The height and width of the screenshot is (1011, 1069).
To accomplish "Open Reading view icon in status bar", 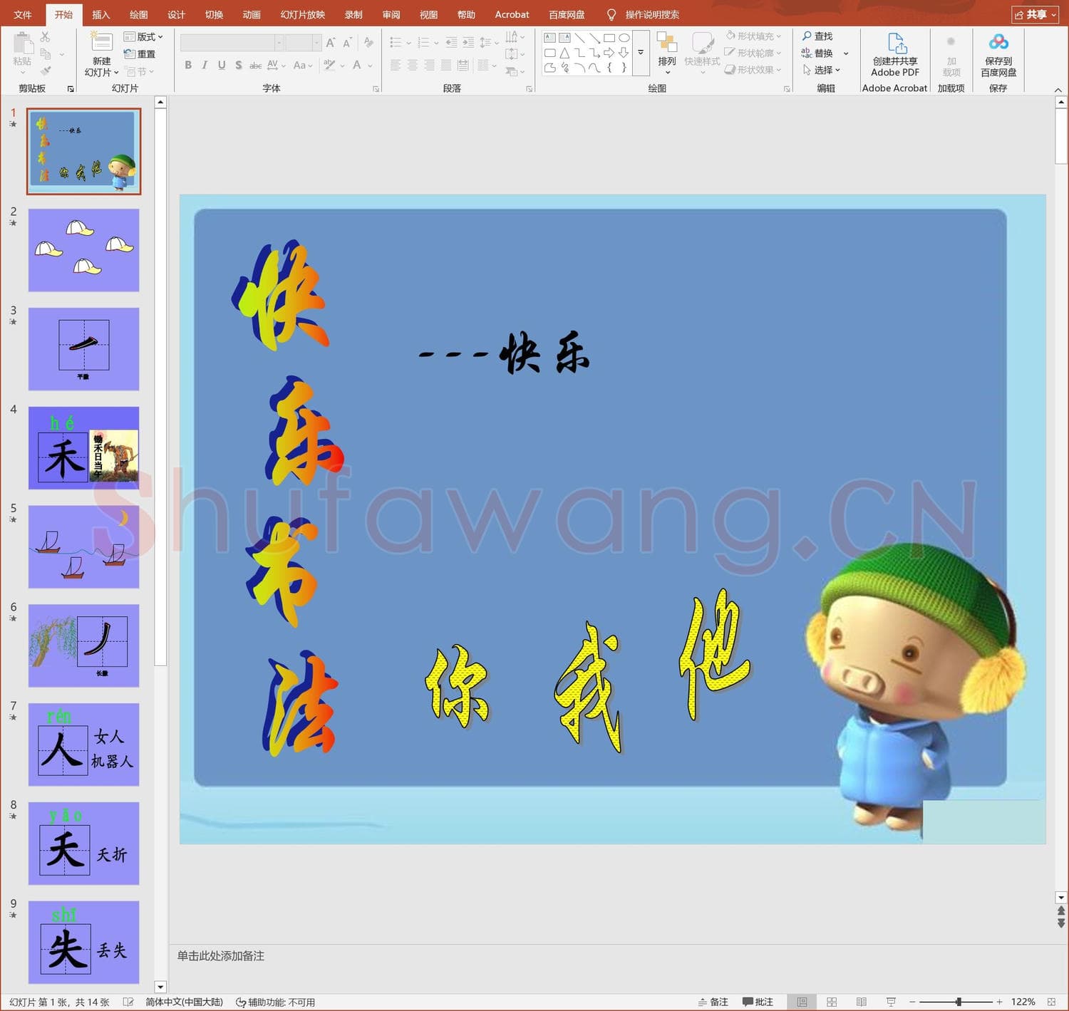I will pyautogui.click(x=861, y=1002).
